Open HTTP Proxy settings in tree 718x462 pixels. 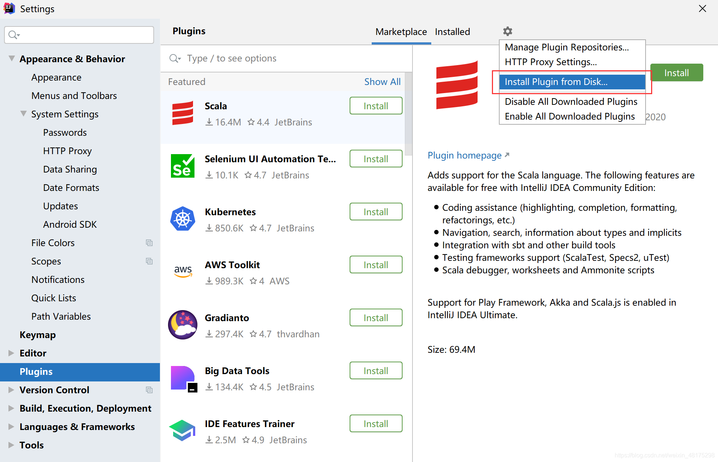point(67,151)
